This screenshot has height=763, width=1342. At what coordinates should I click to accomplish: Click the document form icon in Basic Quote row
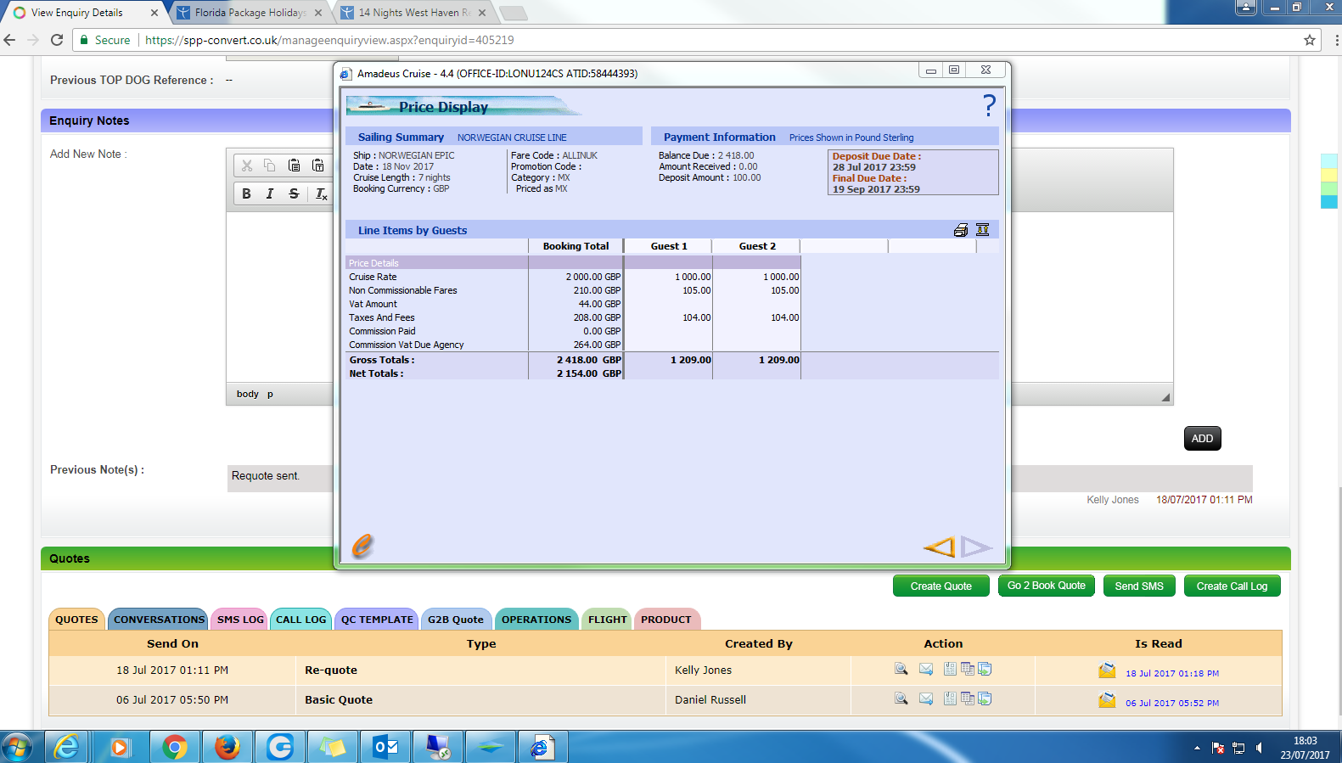(950, 698)
